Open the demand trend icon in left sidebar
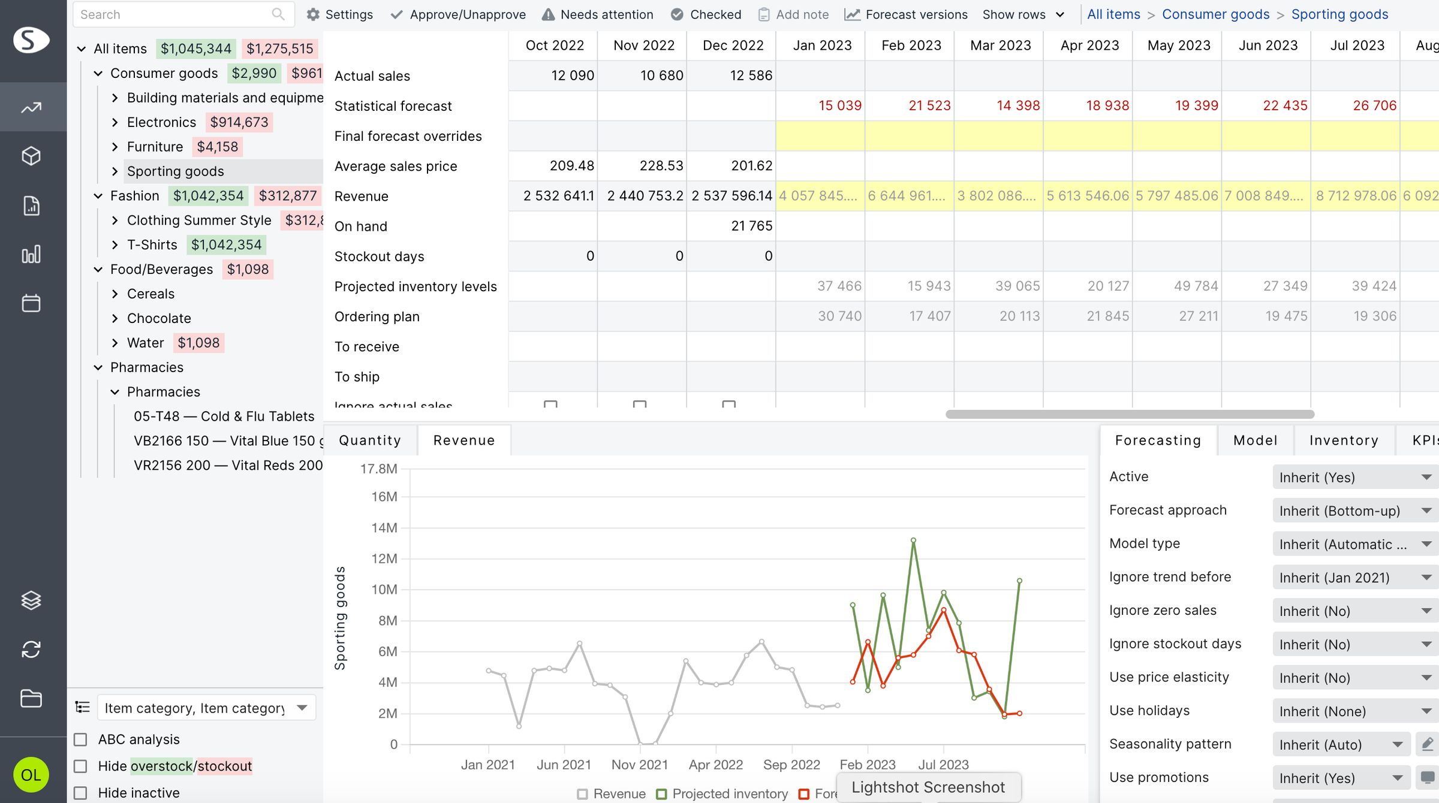Viewport: 1439px width, 803px height. coord(32,107)
